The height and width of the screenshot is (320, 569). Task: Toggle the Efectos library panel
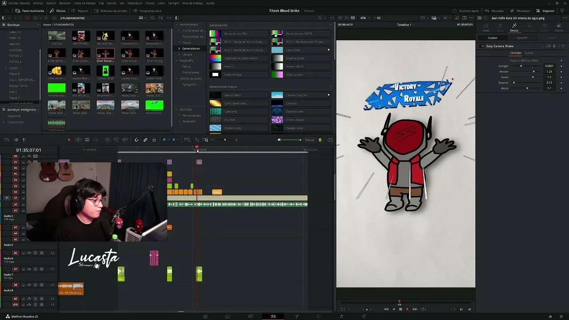point(58,11)
